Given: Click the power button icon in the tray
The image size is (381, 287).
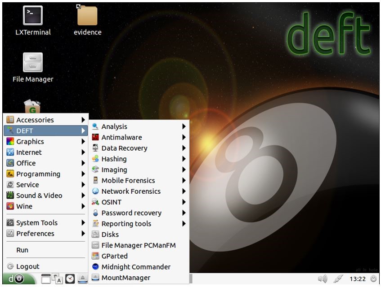Looking at the screenshot, I should pyautogui.click(x=373, y=279).
